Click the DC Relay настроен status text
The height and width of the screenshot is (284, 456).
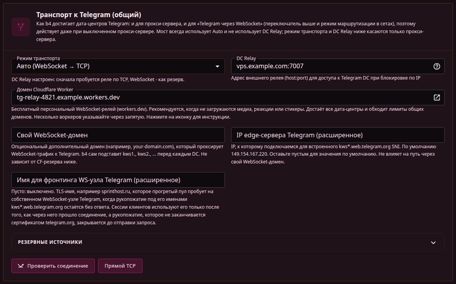98,79
